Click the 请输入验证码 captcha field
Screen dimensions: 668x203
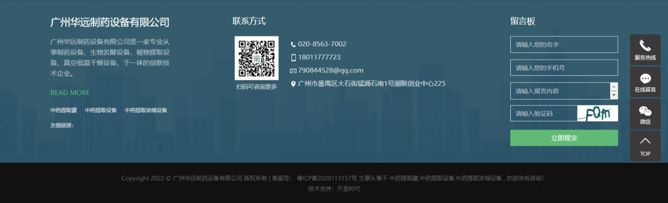coord(543,113)
